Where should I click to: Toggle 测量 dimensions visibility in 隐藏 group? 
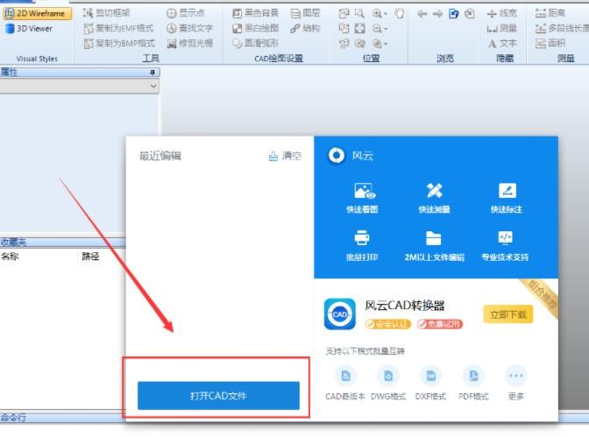click(x=501, y=28)
